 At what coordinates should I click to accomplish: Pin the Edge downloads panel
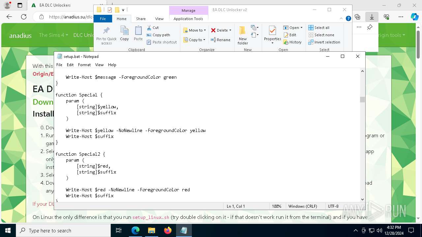coord(370,27)
